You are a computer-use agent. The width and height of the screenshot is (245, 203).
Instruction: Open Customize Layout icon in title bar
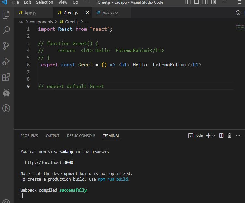[x=213, y=2]
